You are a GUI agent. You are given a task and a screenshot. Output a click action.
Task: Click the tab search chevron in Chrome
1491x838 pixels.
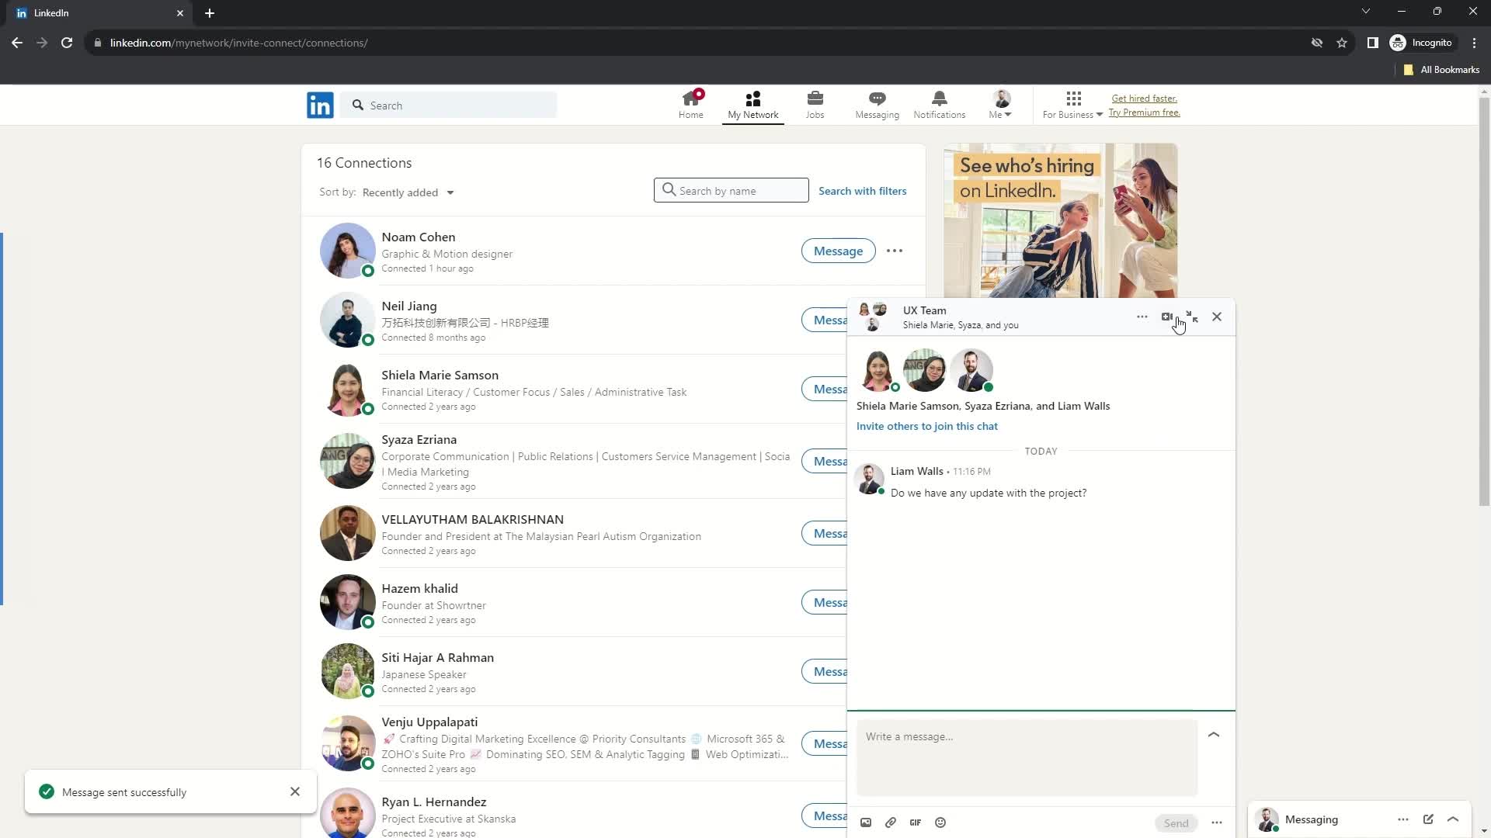click(x=1365, y=12)
